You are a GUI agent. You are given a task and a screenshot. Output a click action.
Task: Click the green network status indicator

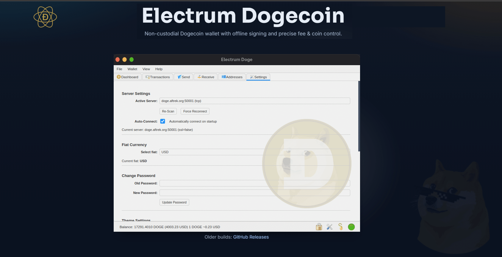point(351,227)
